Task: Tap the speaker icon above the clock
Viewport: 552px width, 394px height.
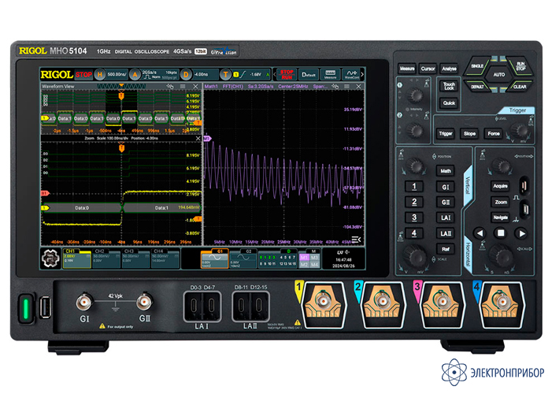Action: [x=347, y=252]
